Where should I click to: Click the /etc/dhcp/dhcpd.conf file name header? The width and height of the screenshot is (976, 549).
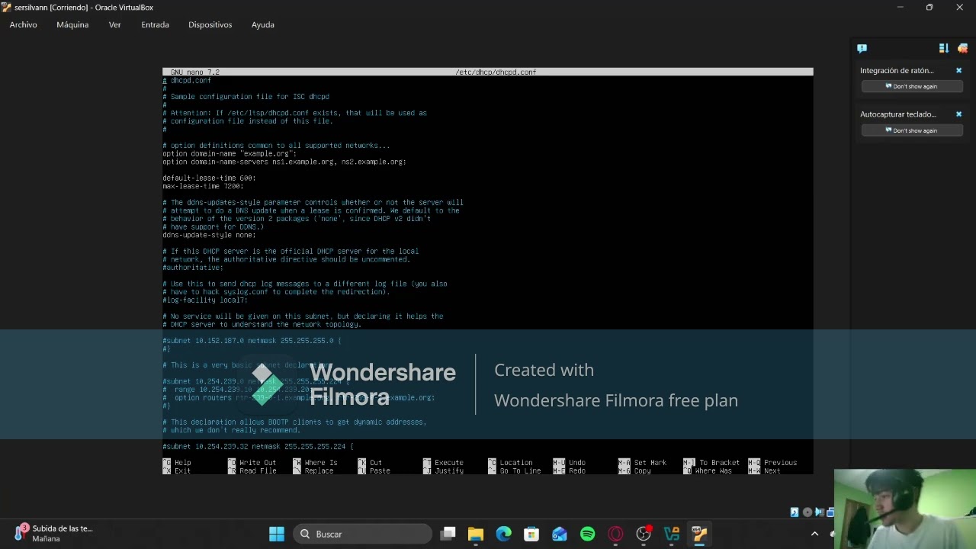pyautogui.click(x=496, y=72)
